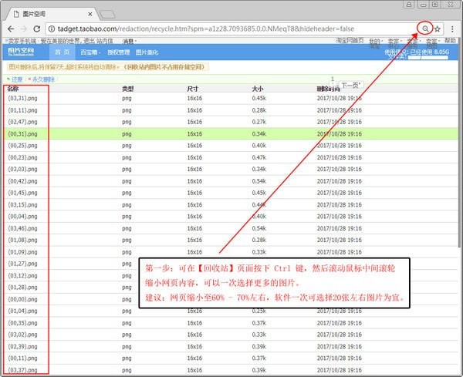Bookmark this page with the star icon
The image size is (463, 377).
coord(438,29)
